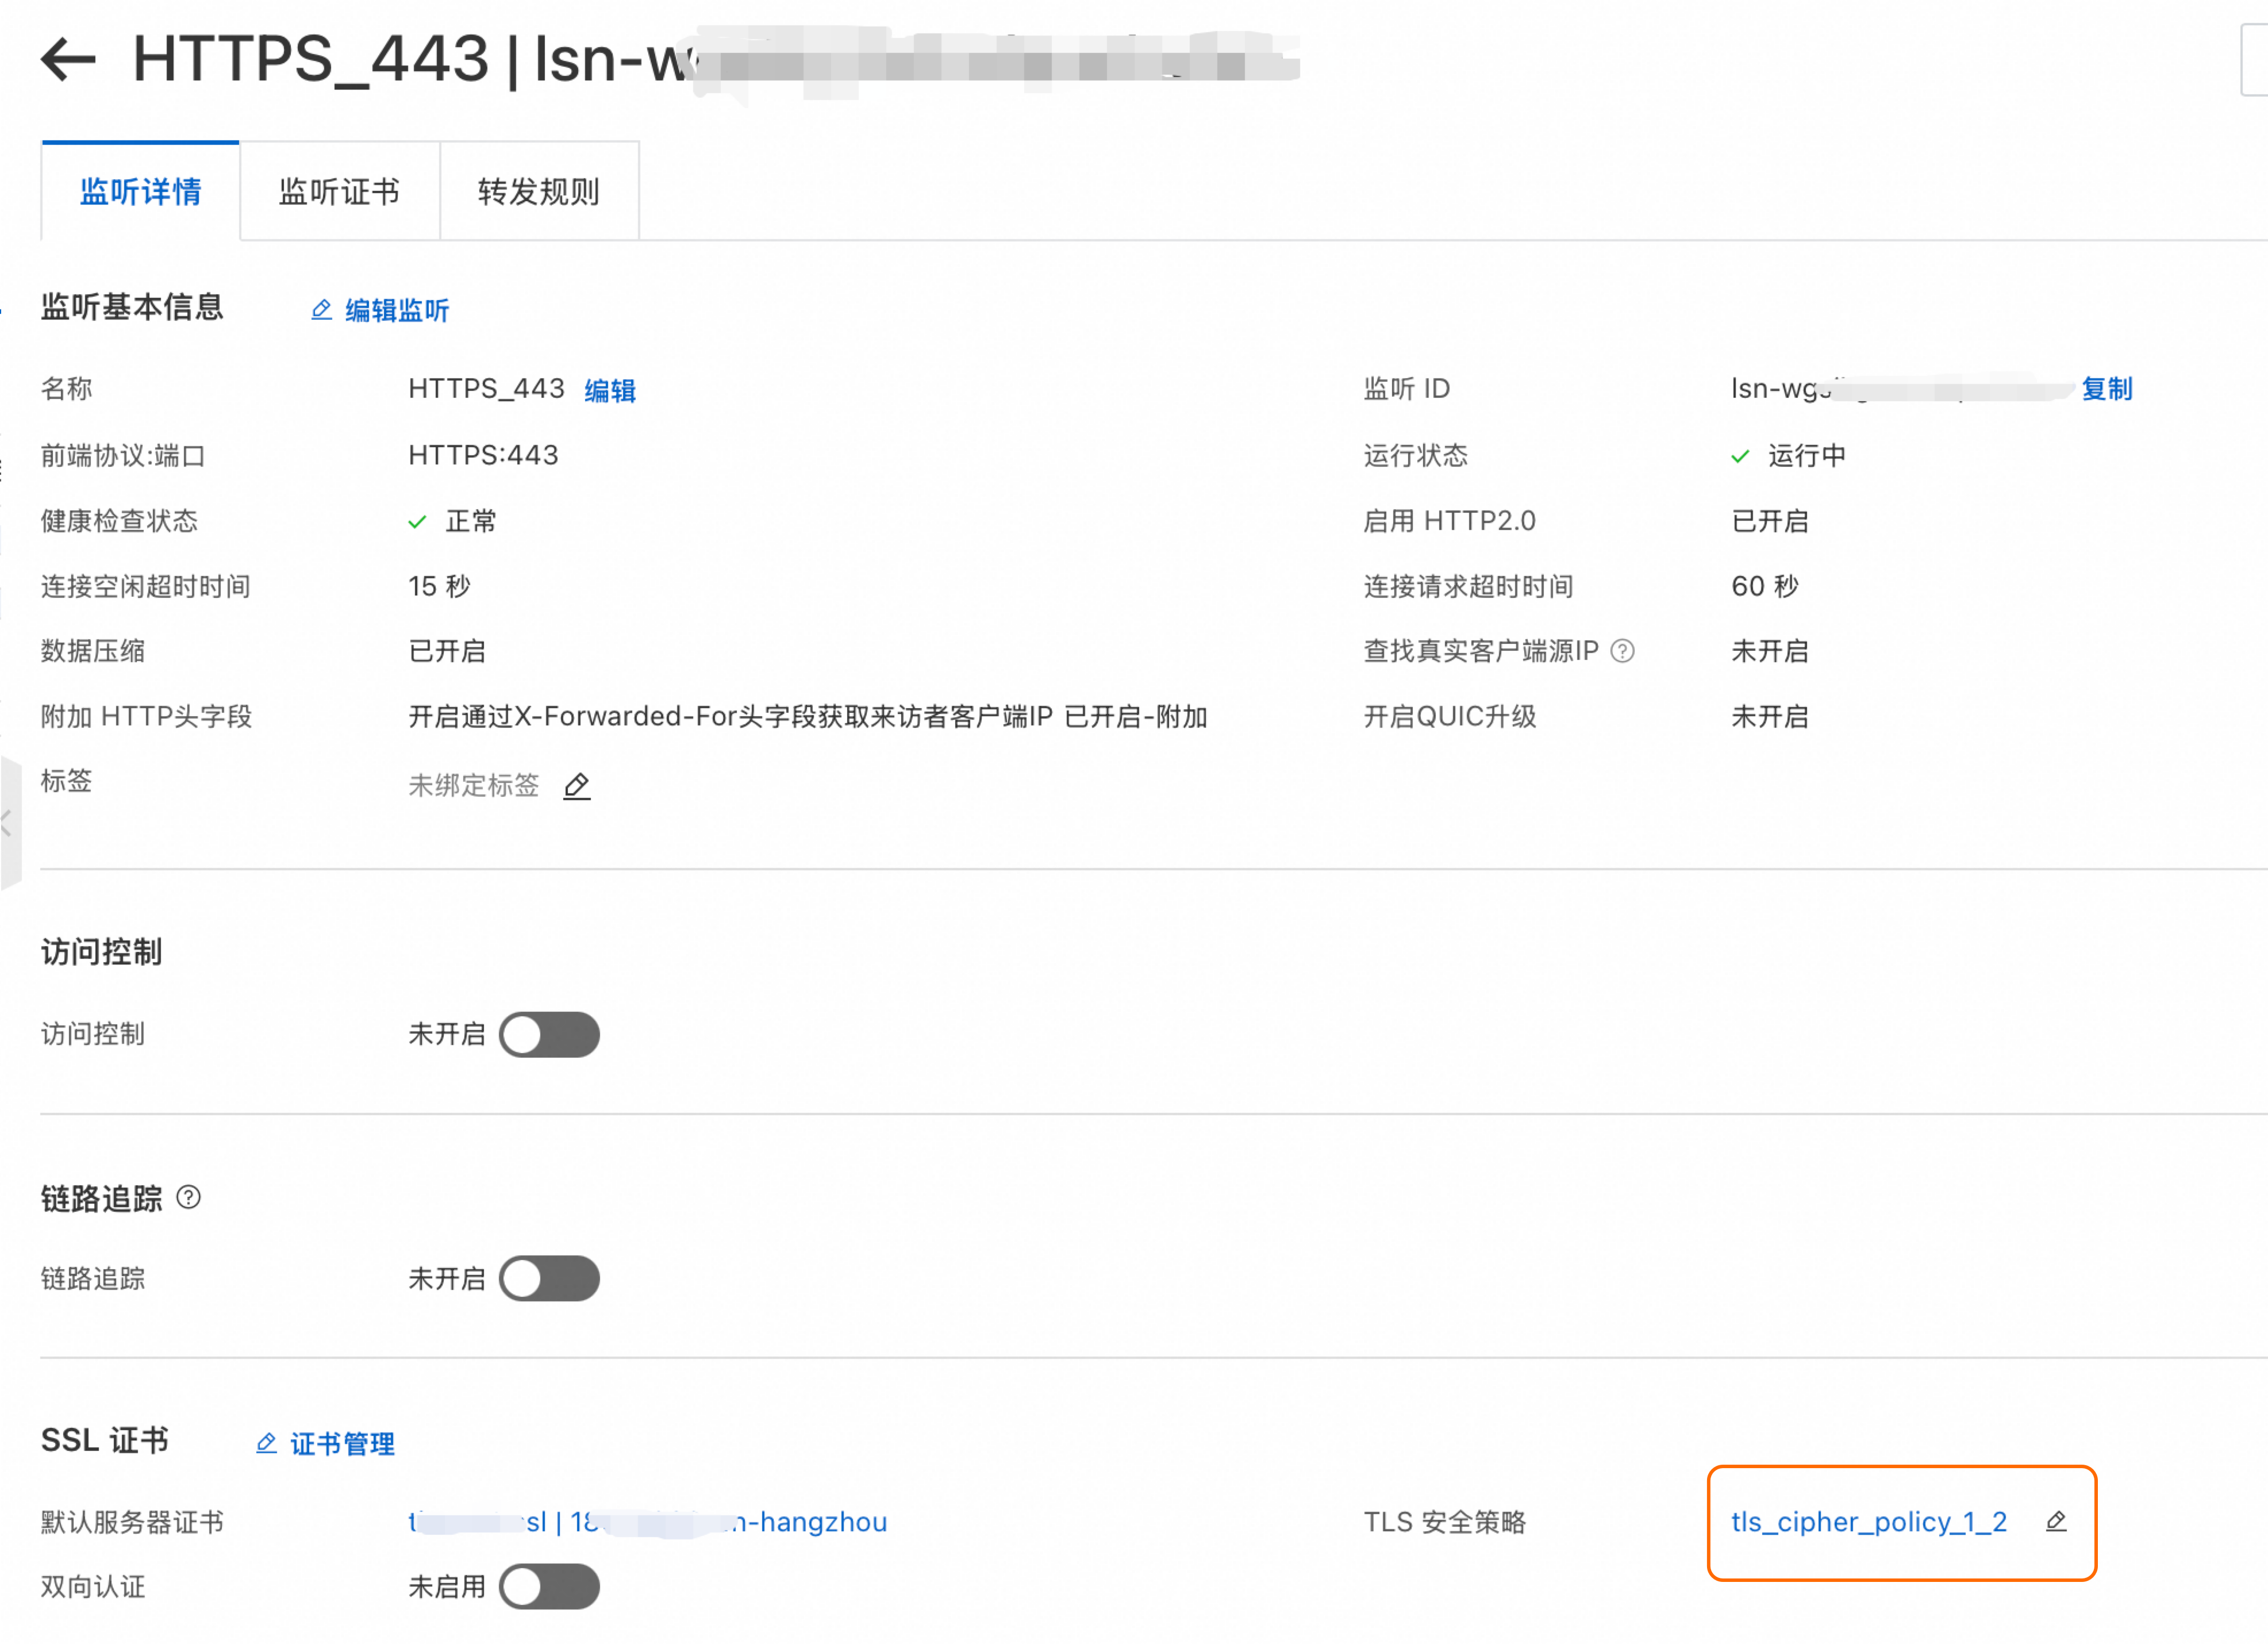Click help icon next to 查找真实客户端源IP
The height and width of the screenshot is (1644, 2268).
coord(1622,652)
